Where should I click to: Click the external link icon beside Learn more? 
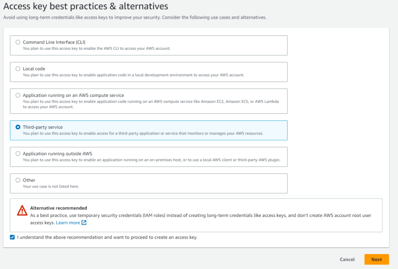pyautogui.click(x=84, y=223)
